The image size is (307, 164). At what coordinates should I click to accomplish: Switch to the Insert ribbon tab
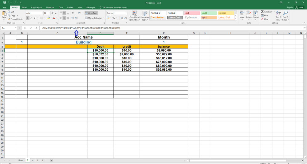pos(24,7)
